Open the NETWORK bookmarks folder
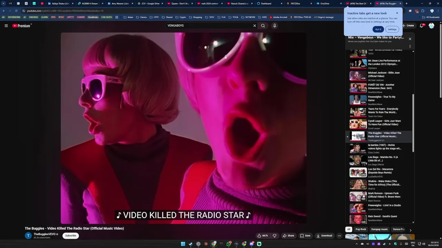The image size is (442, 248). (248, 17)
